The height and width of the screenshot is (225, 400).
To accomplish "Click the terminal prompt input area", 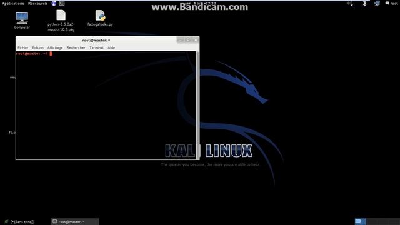I will [x=106, y=105].
